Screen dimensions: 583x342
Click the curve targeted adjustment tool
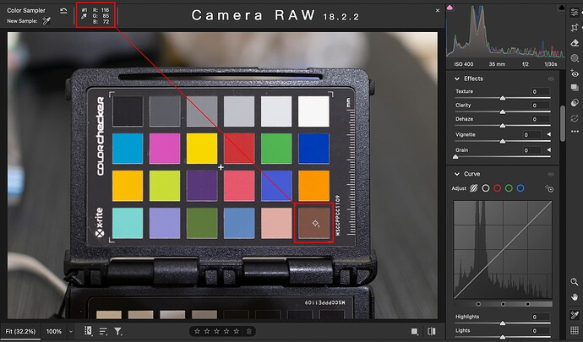[x=549, y=188]
